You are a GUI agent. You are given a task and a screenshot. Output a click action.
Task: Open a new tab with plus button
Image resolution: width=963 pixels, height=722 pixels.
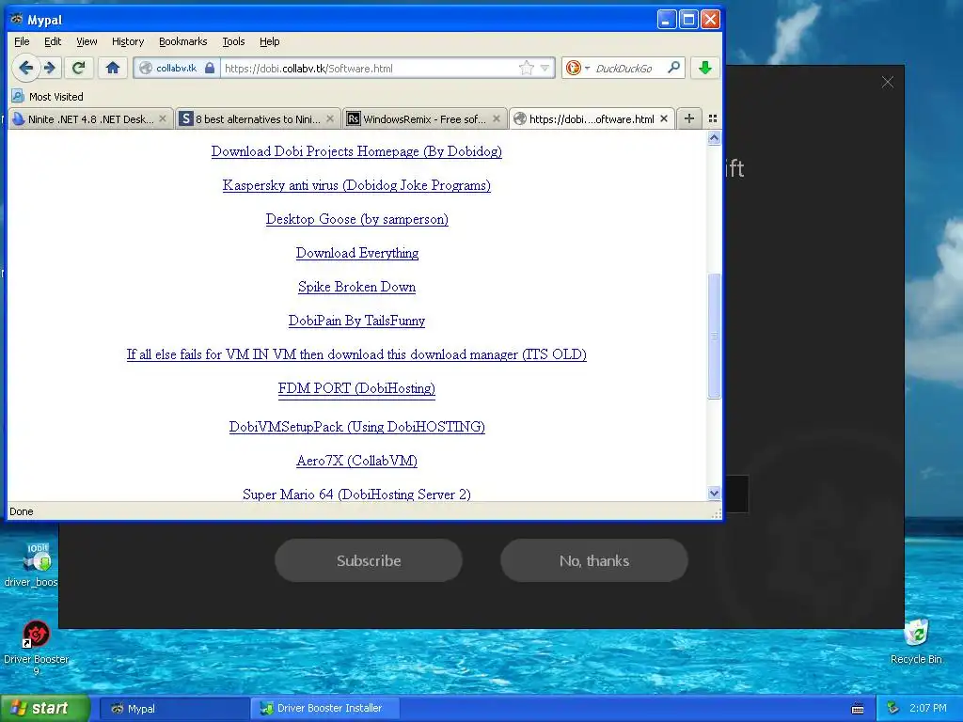tap(689, 118)
